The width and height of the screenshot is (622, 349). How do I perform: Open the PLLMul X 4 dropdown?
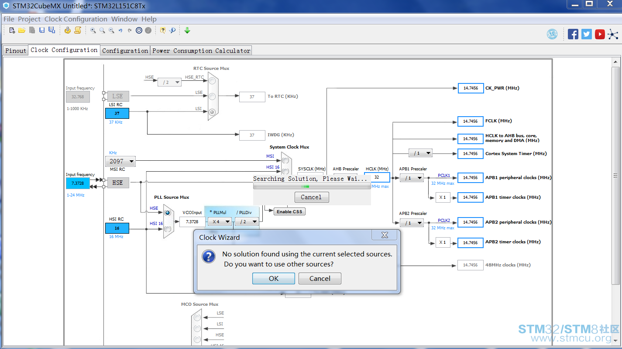pyautogui.click(x=220, y=221)
